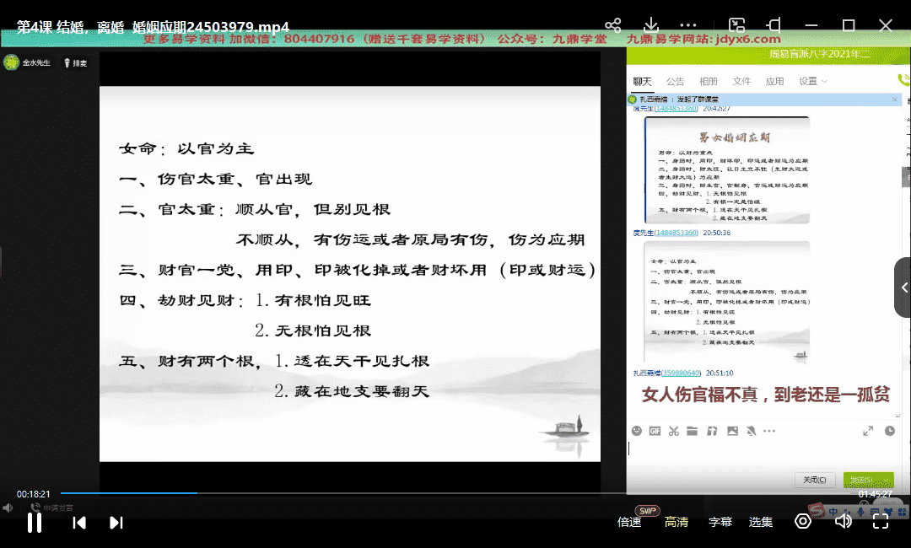Image resolution: width=911 pixels, height=548 pixels.
Task: Open the player settings hexagon icon
Action: [803, 522]
